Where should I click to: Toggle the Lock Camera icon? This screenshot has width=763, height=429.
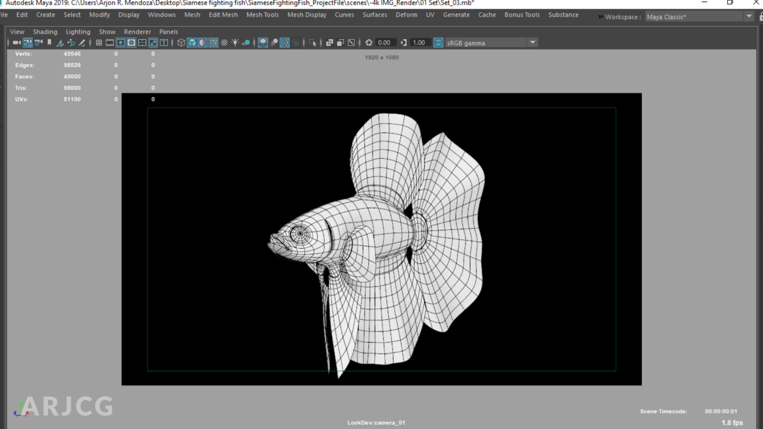28,42
